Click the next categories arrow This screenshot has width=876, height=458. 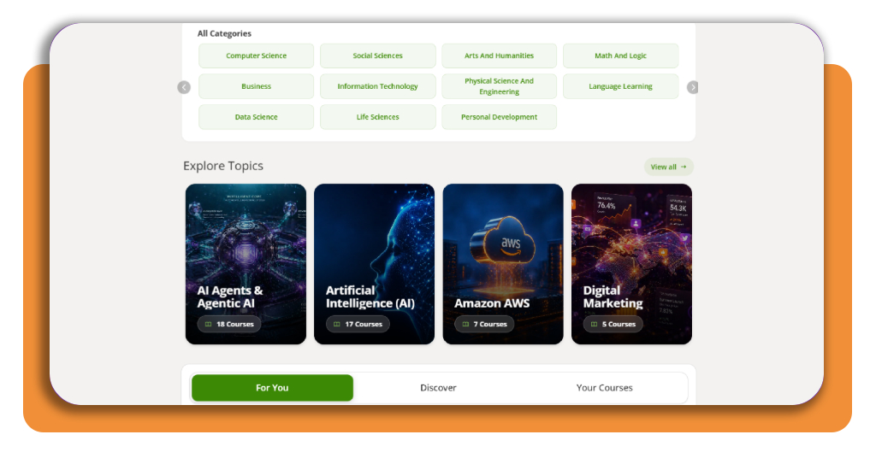click(x=693, y=87)
